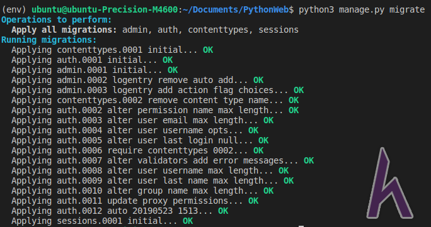This screenshot has width=431, height=227.
Task: Click the (env) virtualenv indicator
Action: (x=14, y=9)
